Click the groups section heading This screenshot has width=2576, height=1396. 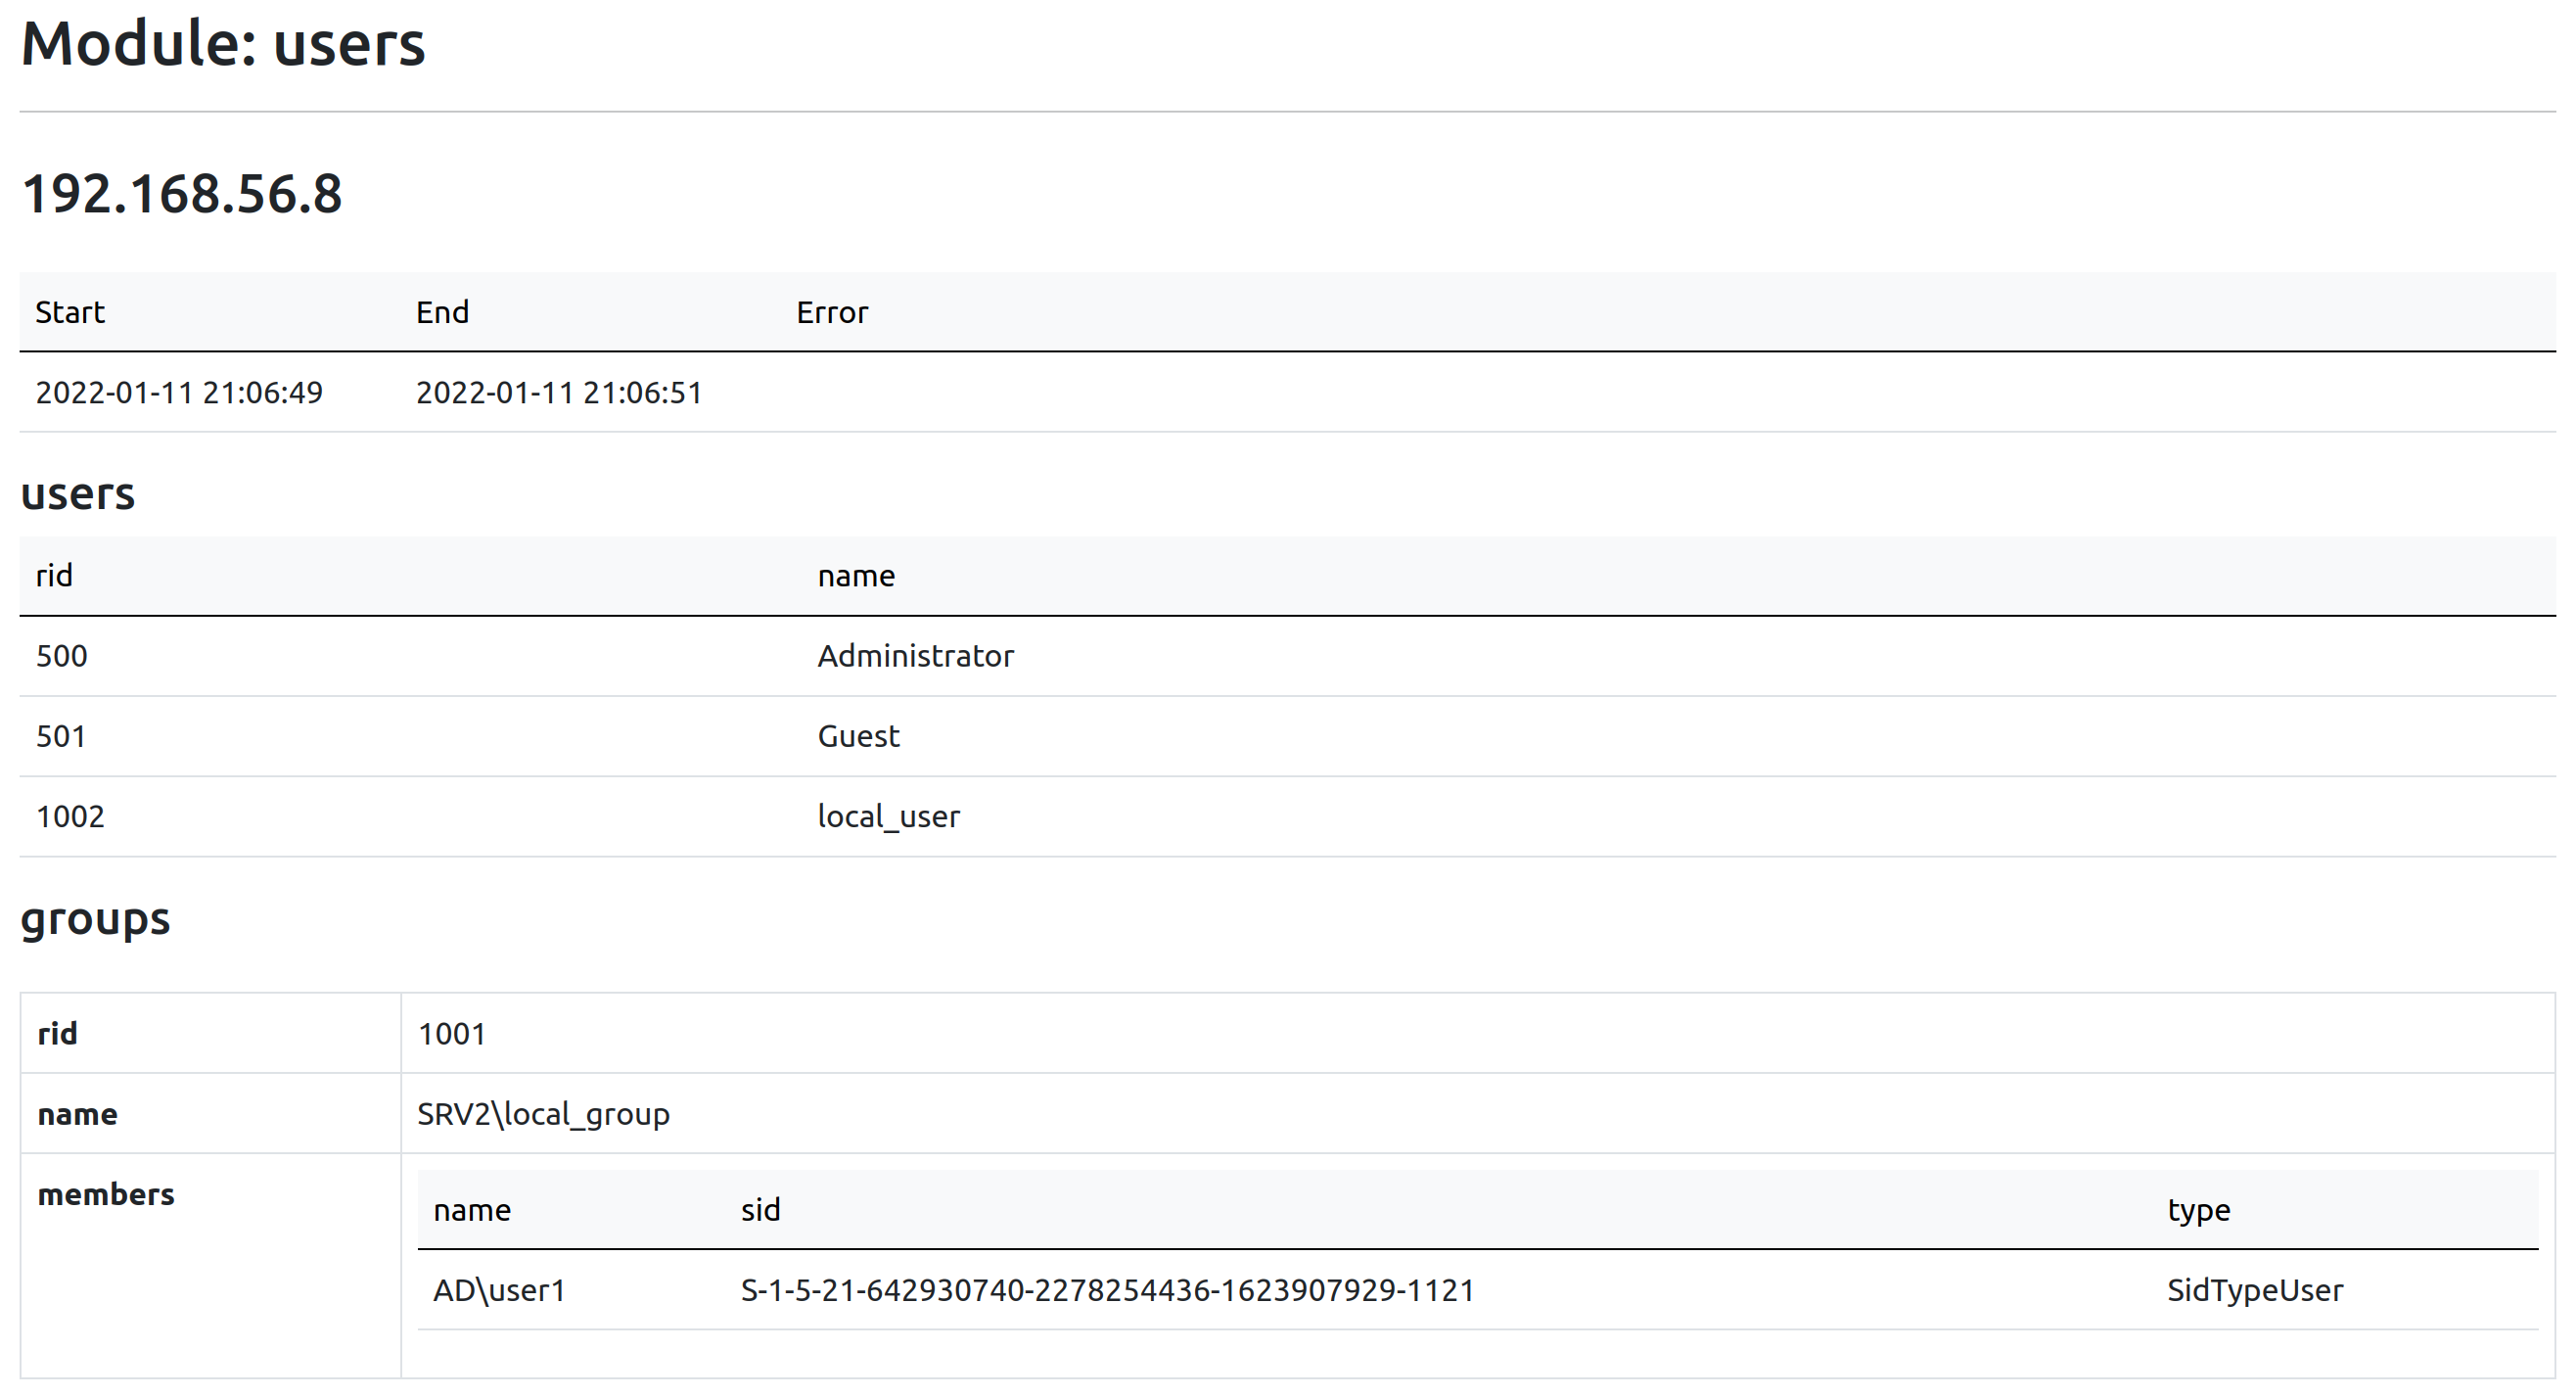(x=95, y=919)
